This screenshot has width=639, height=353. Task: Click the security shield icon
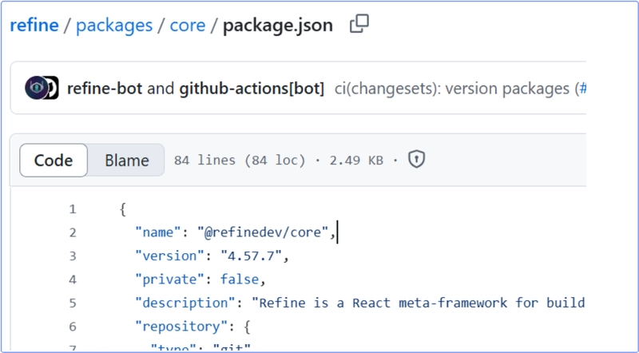[x=416, y=160]
